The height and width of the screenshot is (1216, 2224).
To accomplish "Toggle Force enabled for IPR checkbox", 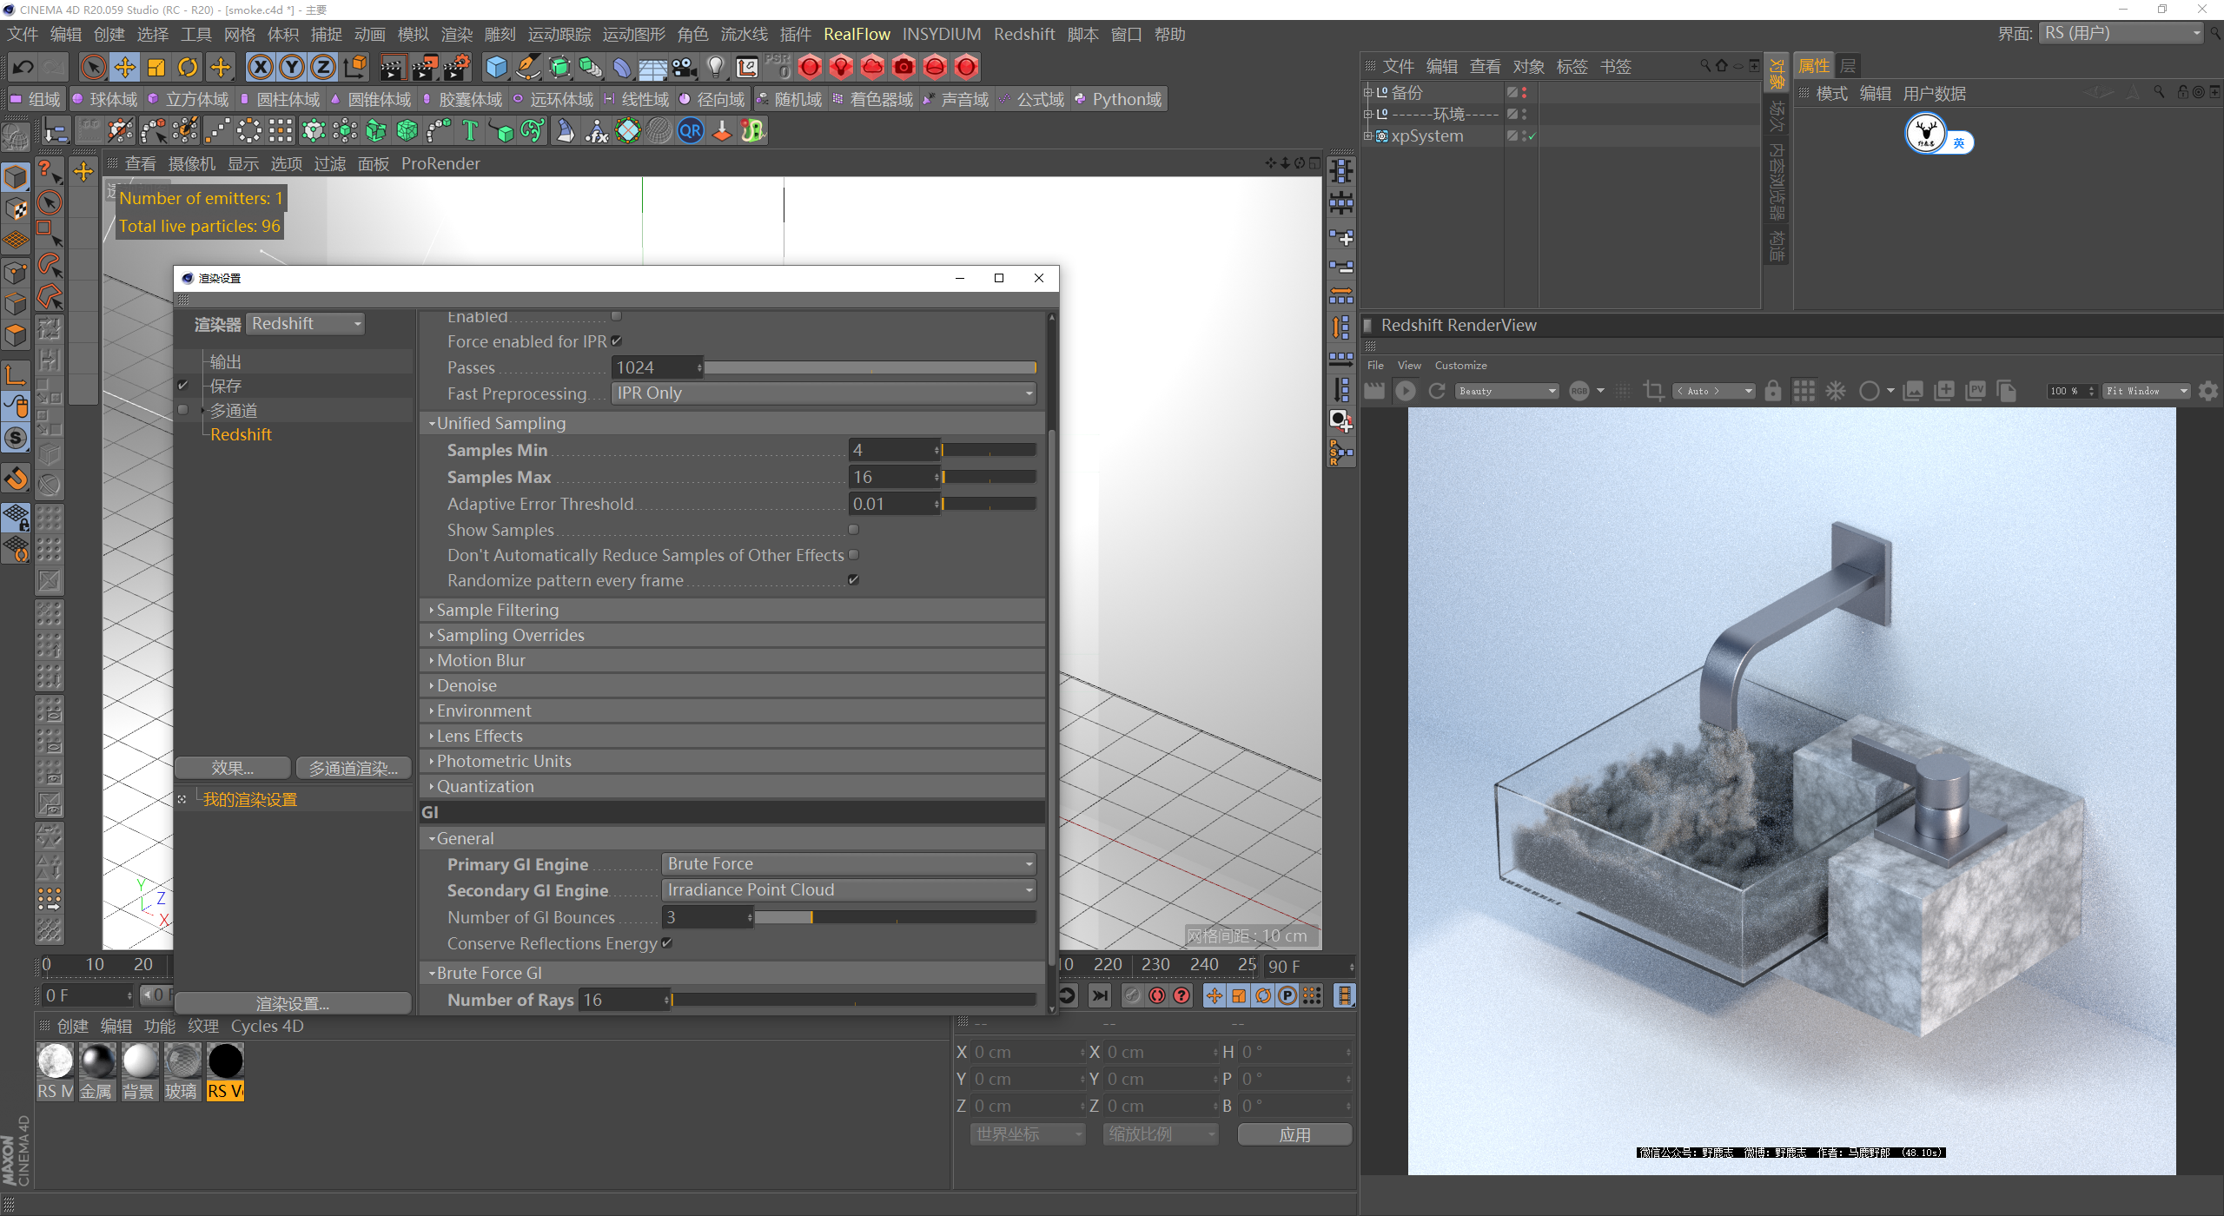I will (617, 341).
